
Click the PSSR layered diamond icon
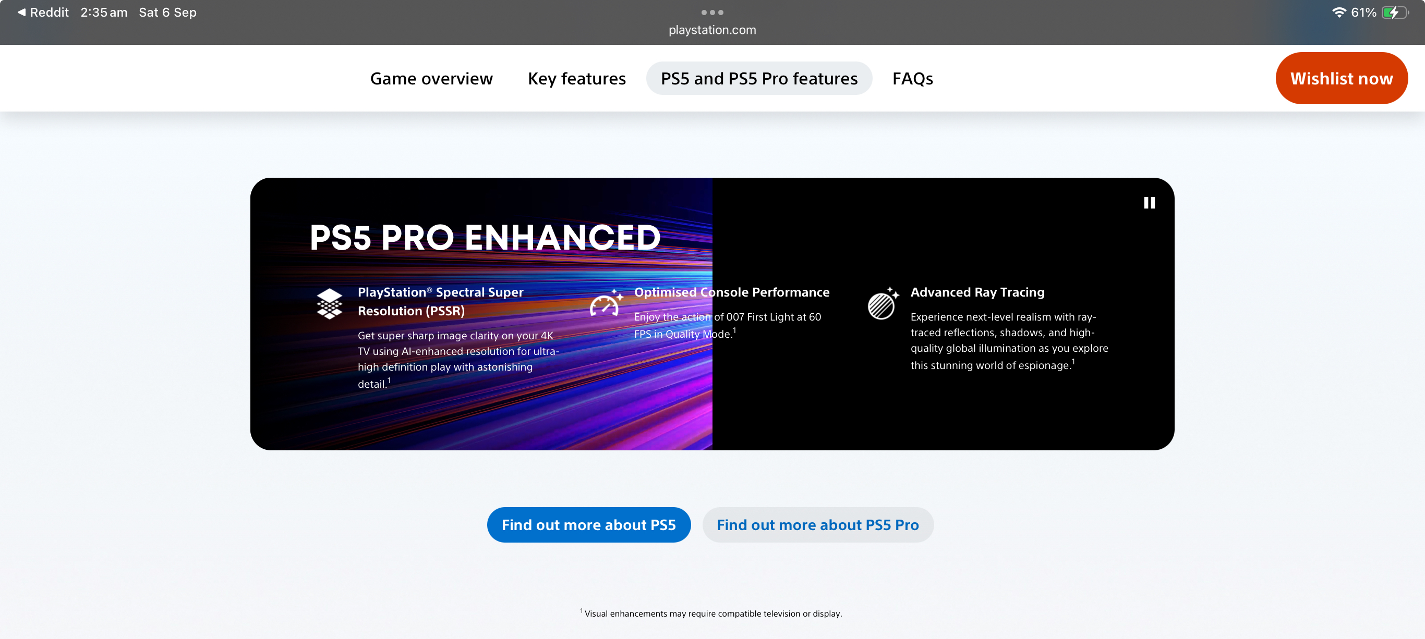click(x=330, y=303)
